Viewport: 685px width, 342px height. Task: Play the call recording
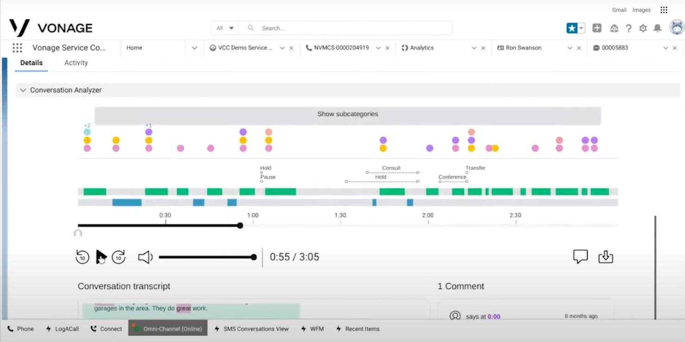pos(101,257)
